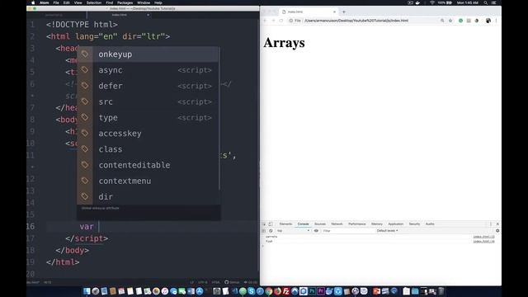Open console settings gear icon

tap(497, 231)
